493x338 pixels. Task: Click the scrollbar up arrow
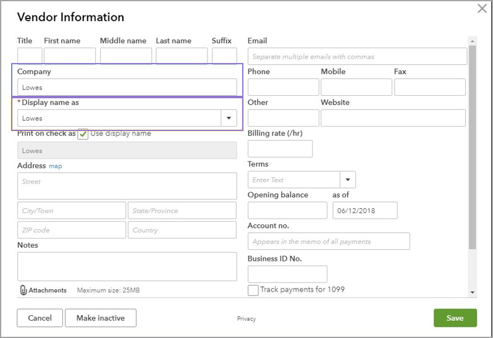tap(472, 41)
